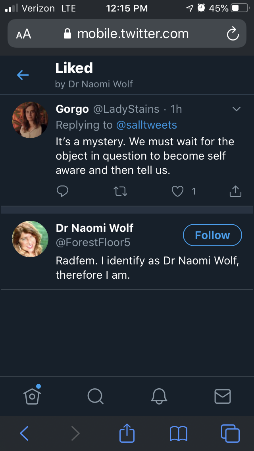Retweet Gorgo's tweet
254x451 pixels.
pyautogui.click(x=120, y=191)
